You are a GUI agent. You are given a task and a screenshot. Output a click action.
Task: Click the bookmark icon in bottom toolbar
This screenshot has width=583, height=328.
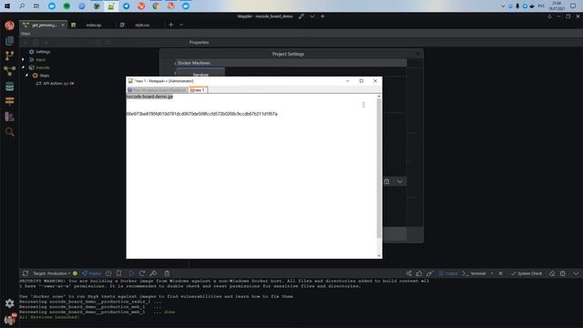point(119,273)
